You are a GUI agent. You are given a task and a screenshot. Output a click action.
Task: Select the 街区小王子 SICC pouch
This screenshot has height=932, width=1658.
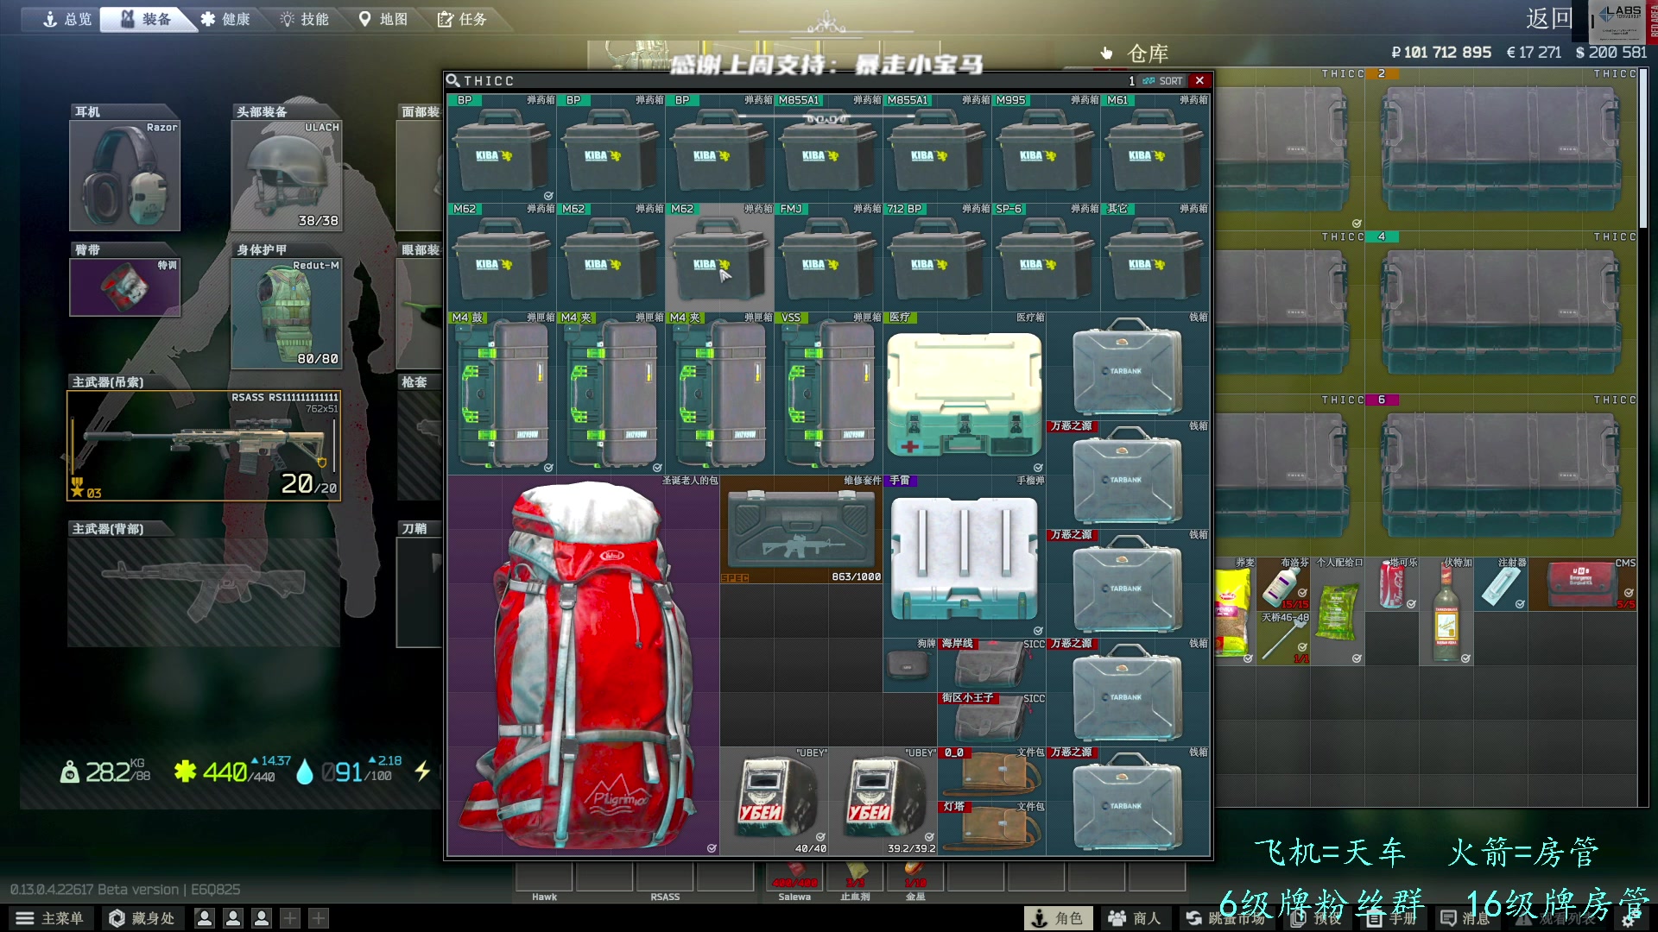tap(991, 719)
